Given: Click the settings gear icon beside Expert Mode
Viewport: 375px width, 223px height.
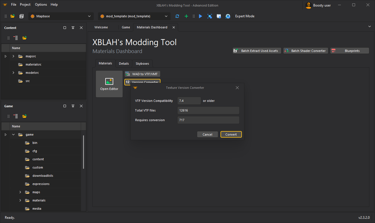Looking at the screenshot, I should pos(228,16).
